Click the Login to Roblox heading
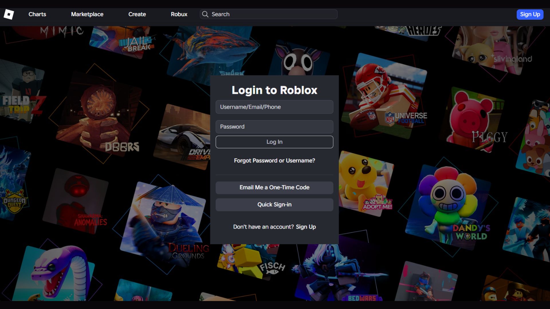The width and height of the screenshot is (550, 309). coord(274,90)
